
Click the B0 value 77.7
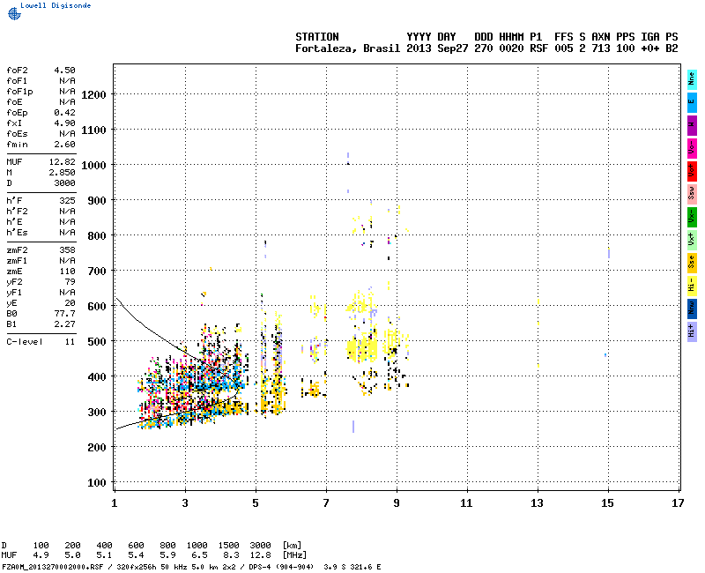pyautogui.click(x=64, y=314)
